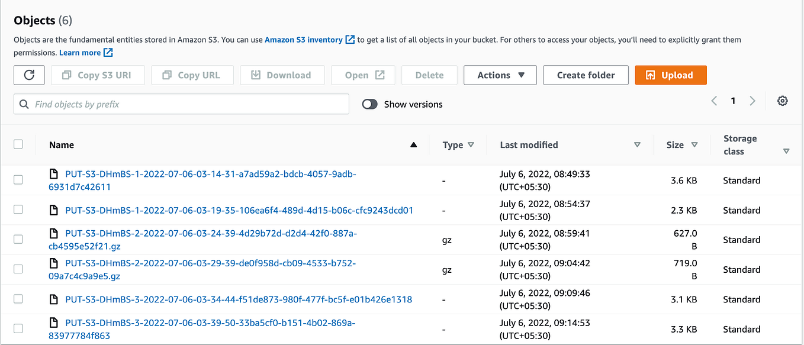The width and height of the screenshot is (804, 345).
Task: Open the Actions dropdown
Action: click(500, 75)
